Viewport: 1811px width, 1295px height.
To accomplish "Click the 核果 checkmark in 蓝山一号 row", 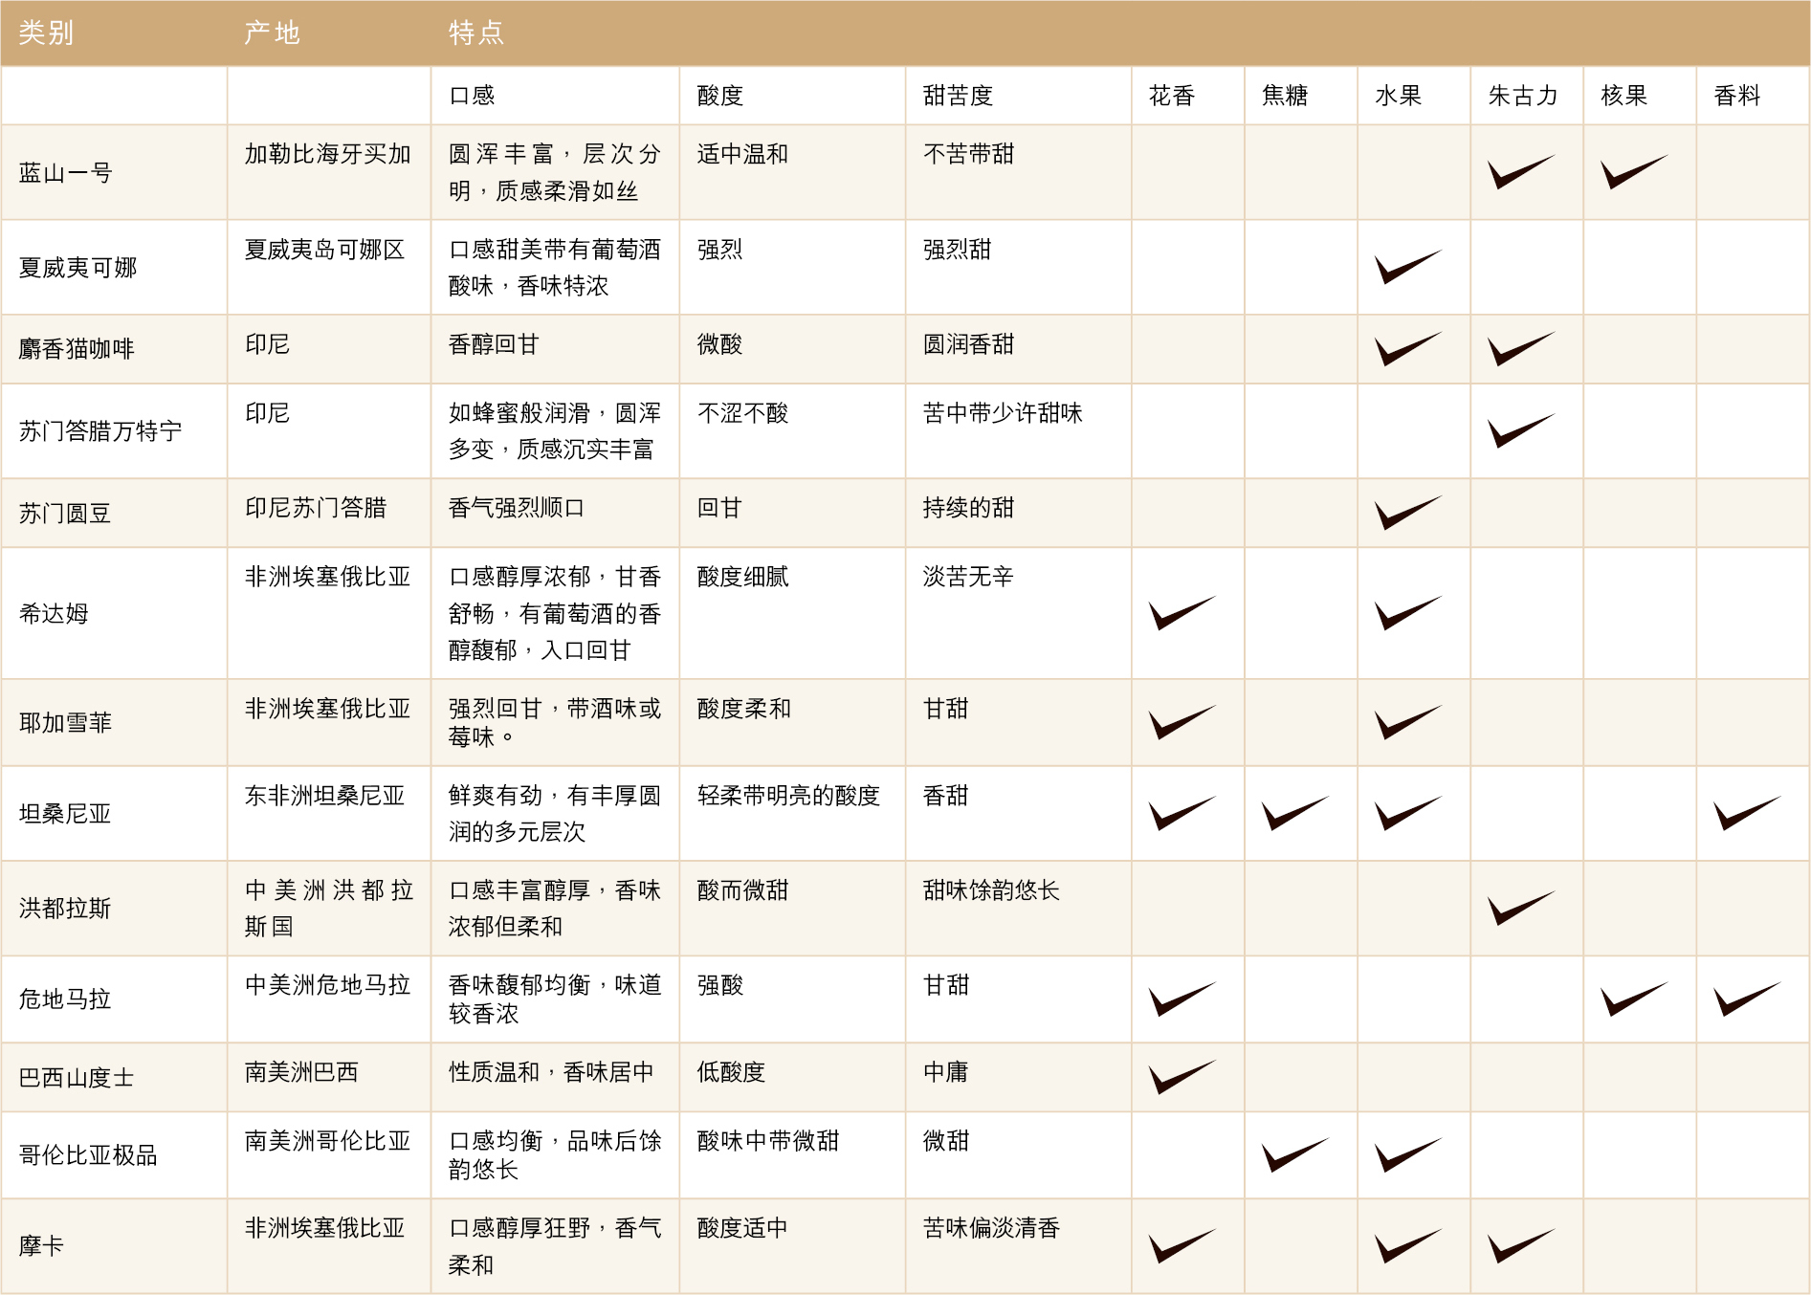I will coord(1634,172).
